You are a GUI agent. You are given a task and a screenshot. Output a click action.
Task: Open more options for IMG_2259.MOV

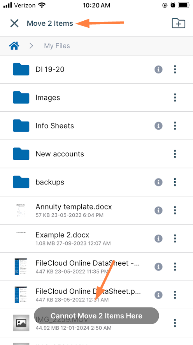tap(175, 323)
